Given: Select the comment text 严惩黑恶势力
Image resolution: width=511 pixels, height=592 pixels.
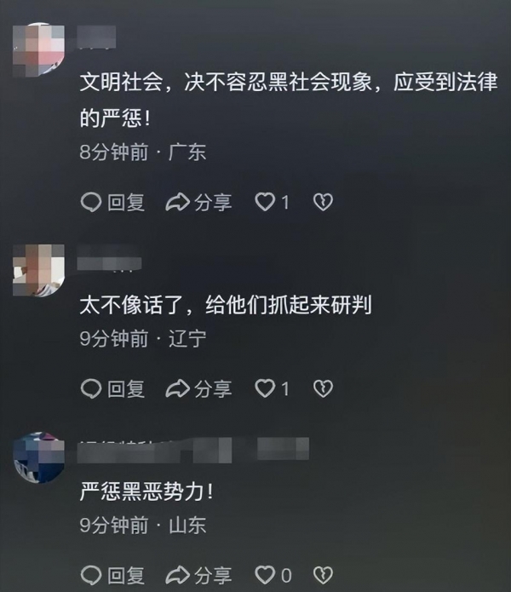Looking at the screenshot, I should point(146,491).
